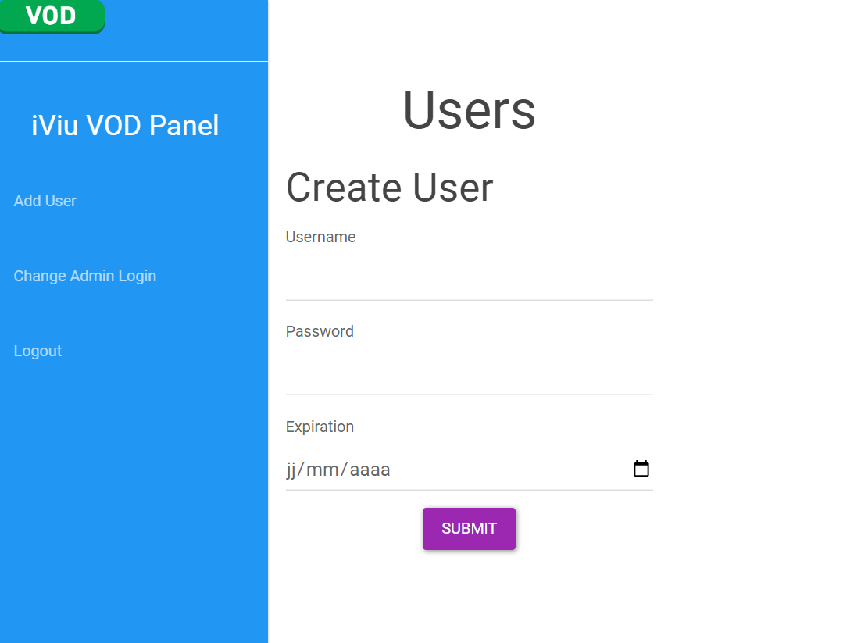868x643 pixels.
Task: Click the green VOD logo badge
Action: (52, 16)
